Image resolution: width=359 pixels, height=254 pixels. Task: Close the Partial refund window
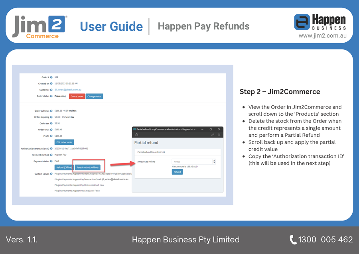coord(219,129)
